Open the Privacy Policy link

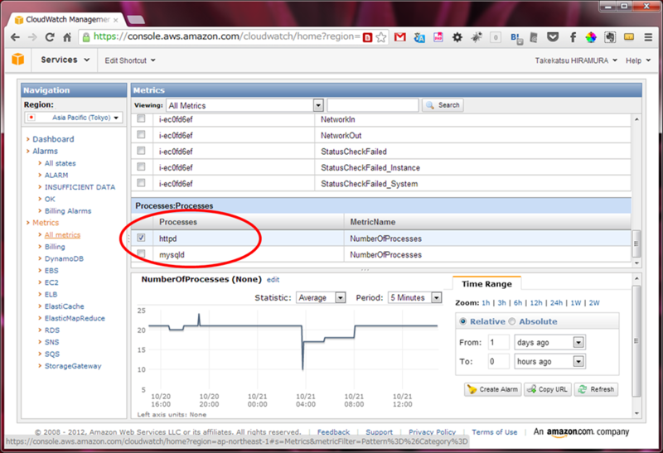(432, 431)
